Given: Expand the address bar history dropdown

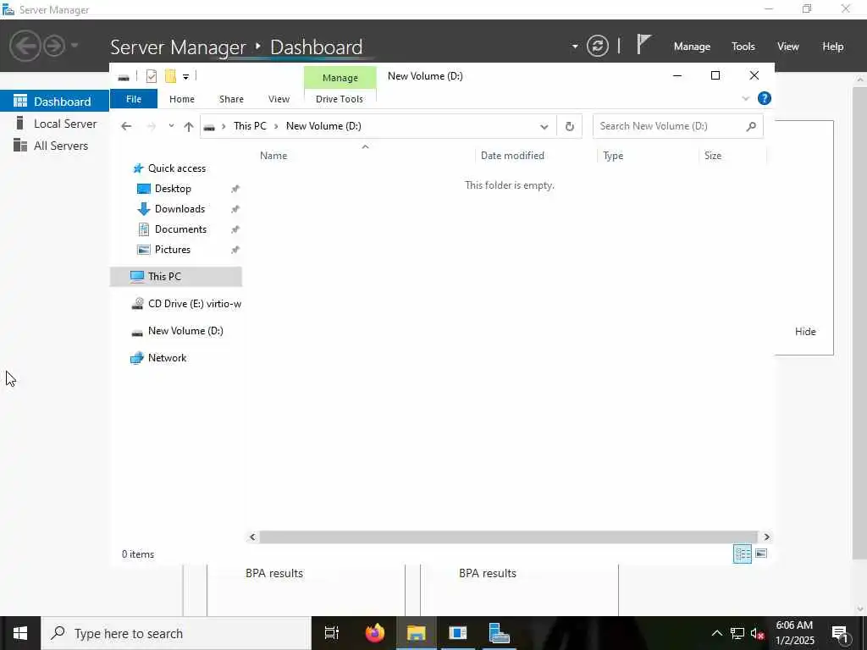Looking at the screenshot, I should tap(544, 127).
